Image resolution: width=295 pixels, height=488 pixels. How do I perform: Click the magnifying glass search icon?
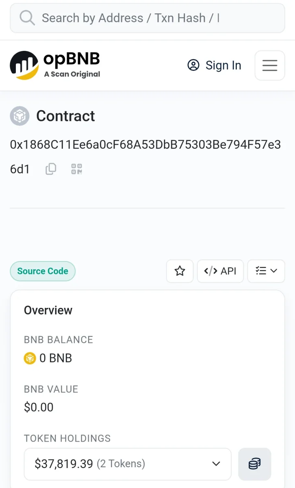click(x=27, y=18)
